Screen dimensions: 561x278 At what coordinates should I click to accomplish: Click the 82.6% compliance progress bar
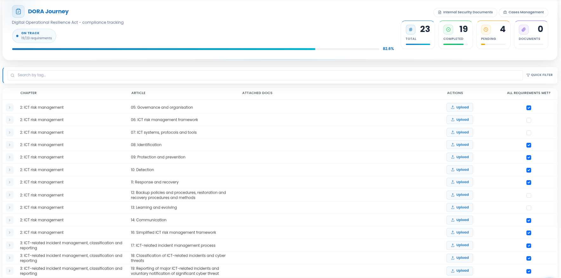click(195, 49)
